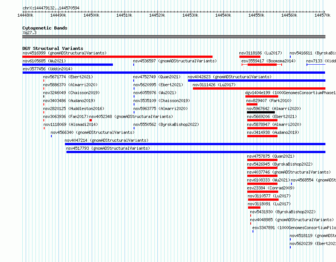
Task: Select nsv3111426 (Lu2017) label
Action: point(214,85)
